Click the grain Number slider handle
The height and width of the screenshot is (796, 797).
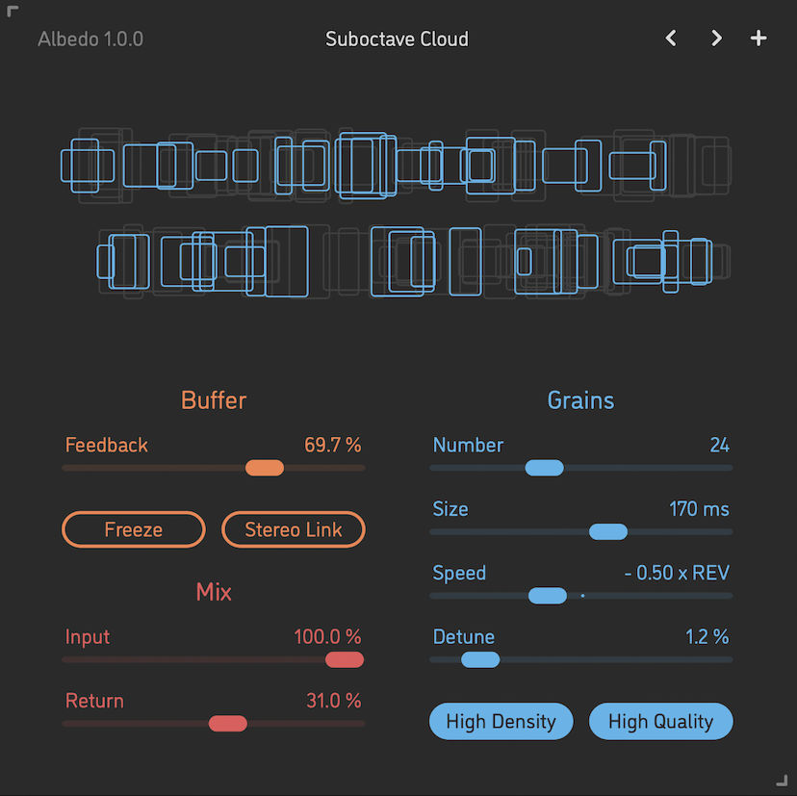pyautogui.click(x=545, y=468)
